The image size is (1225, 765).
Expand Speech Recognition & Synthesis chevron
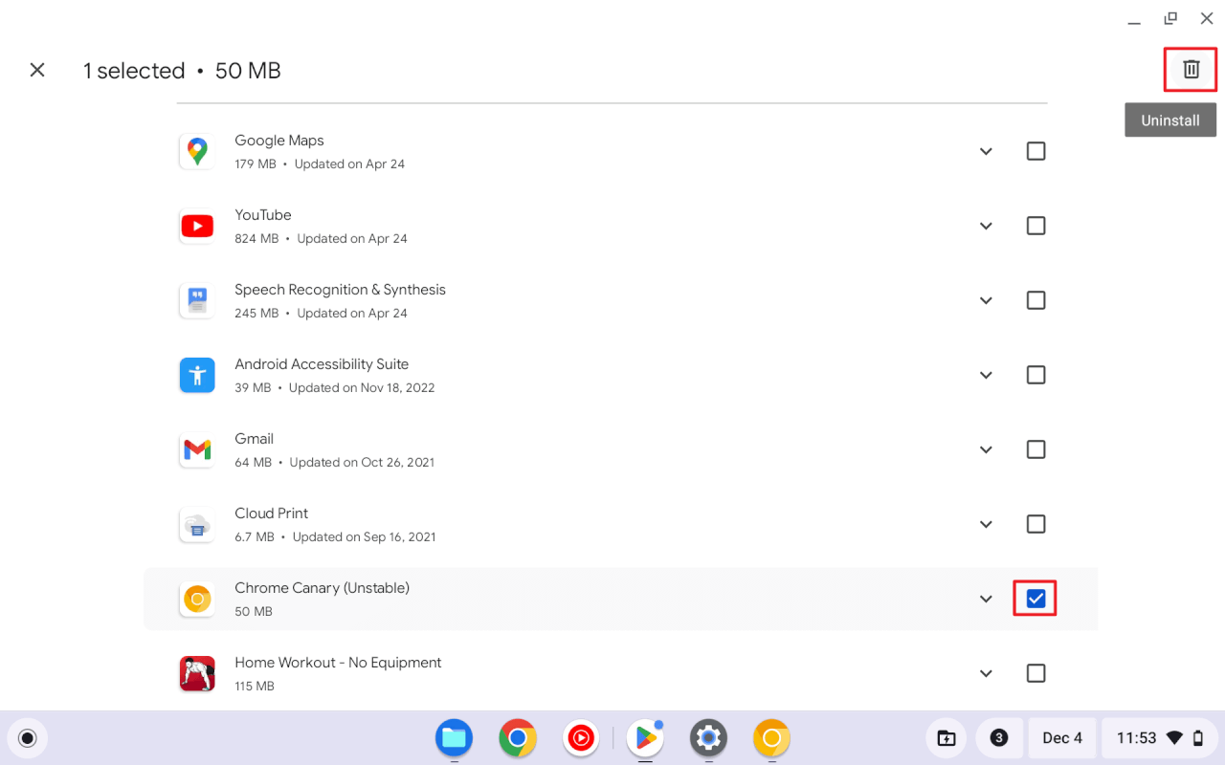click(x=986, y=300)
